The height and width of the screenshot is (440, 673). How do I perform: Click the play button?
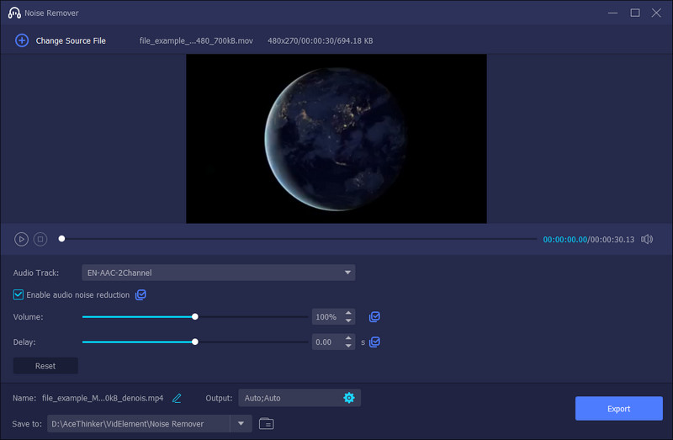(21, 239)
